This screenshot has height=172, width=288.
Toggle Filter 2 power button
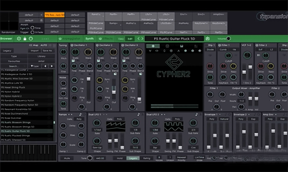tap(257, 45)
